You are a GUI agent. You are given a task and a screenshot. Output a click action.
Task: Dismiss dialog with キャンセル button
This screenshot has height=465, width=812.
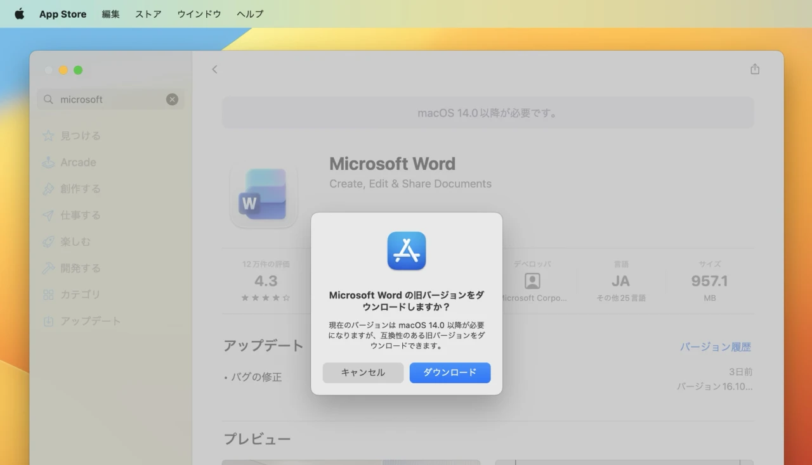point(363,373)
